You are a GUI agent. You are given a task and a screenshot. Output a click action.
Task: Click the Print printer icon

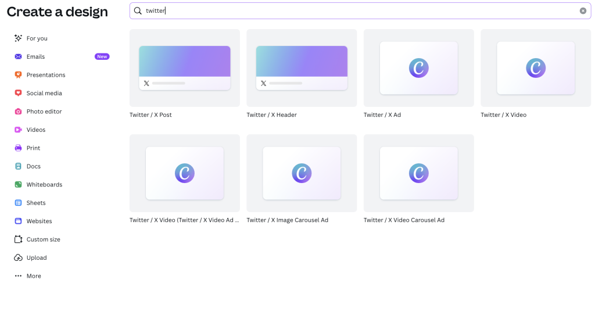click(18, 148)
